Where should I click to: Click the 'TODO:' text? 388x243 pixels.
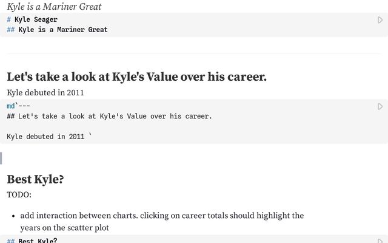pos(19,195)
